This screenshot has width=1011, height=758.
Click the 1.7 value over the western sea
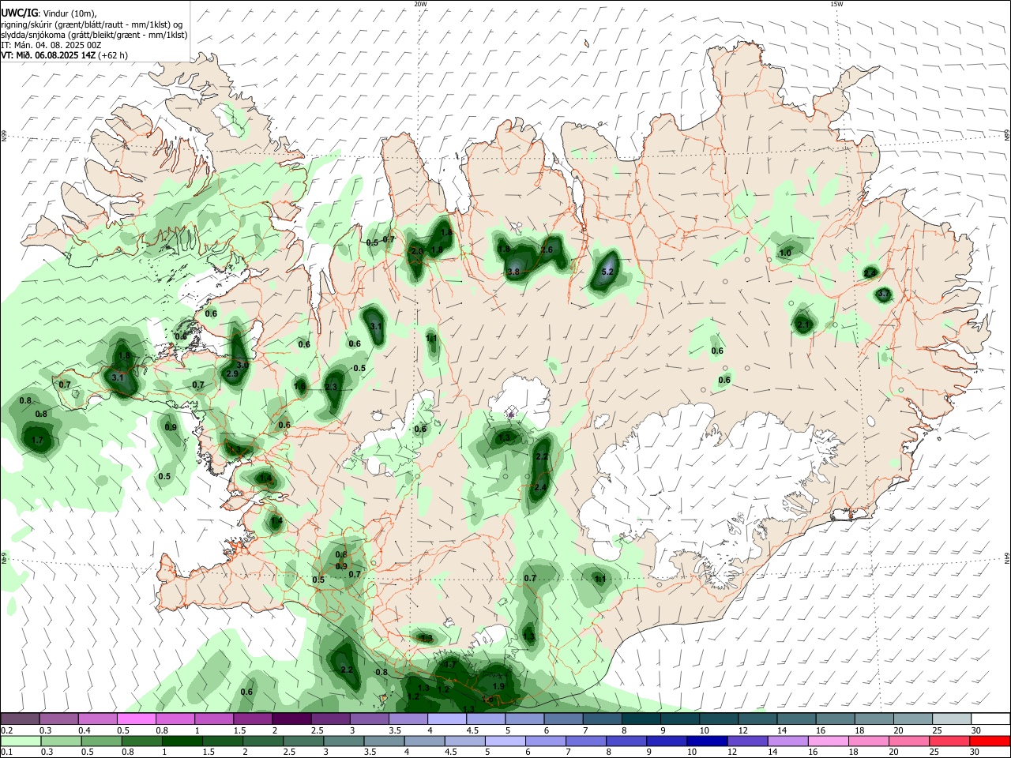[36, 441]
